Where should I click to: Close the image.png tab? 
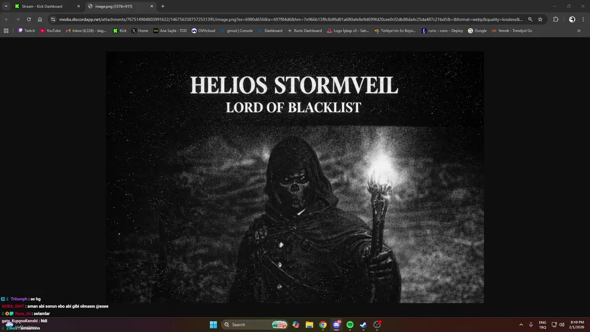click(152, 6)
